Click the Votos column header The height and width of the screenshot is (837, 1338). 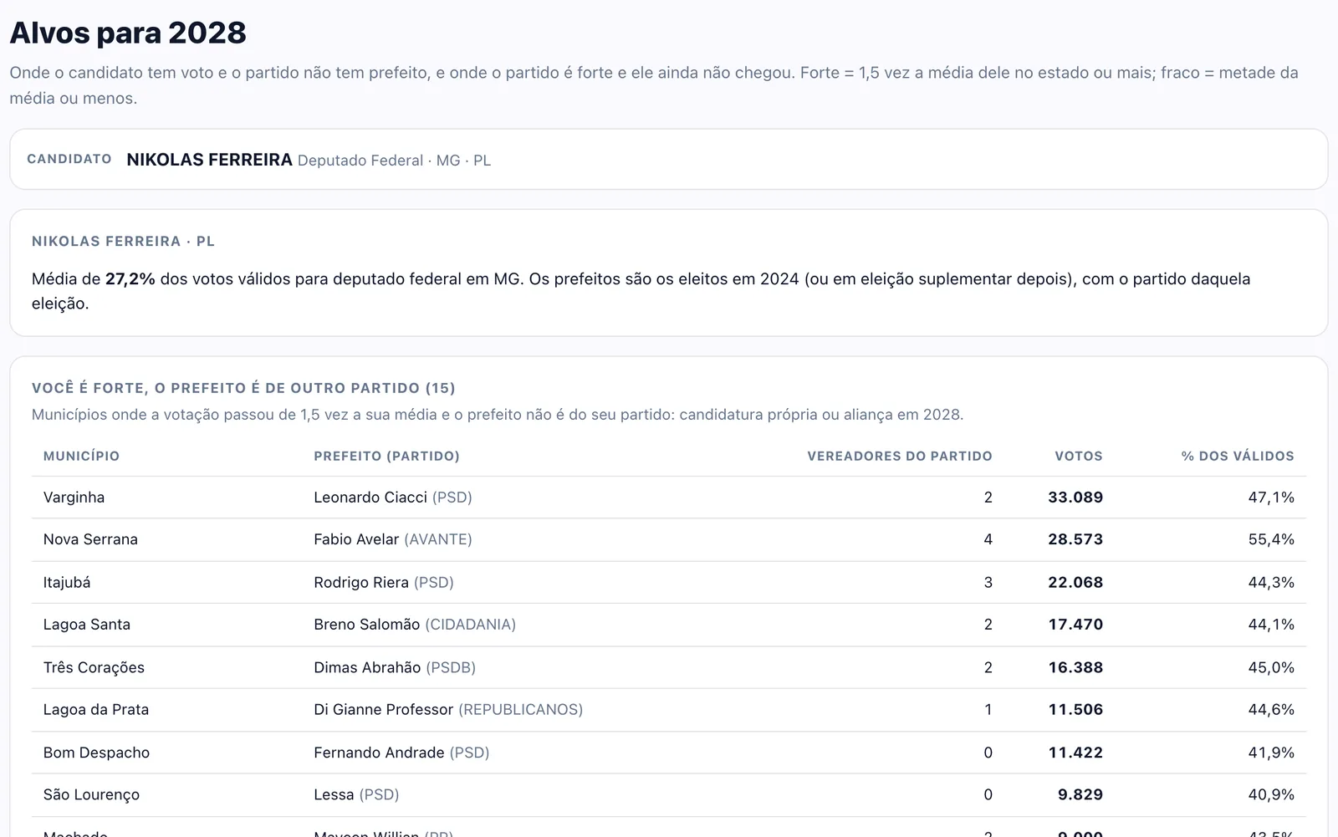pos(1079,456)
